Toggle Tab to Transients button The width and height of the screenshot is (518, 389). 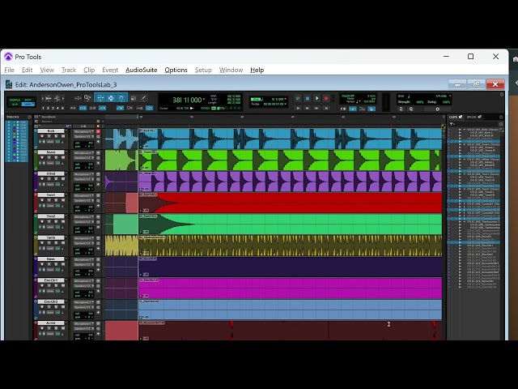click(73, 108)
